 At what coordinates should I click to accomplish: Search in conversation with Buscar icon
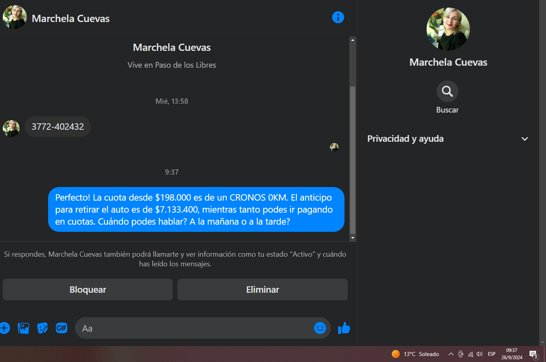click(447, 91)
